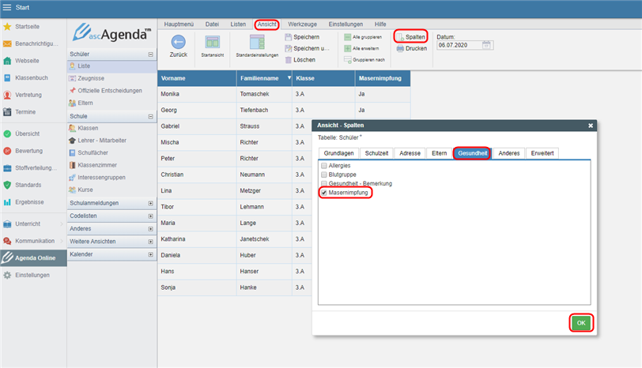Open the Hilfe menu
The height and width of the screenshot is (368, 642).
tap(380, 24)
